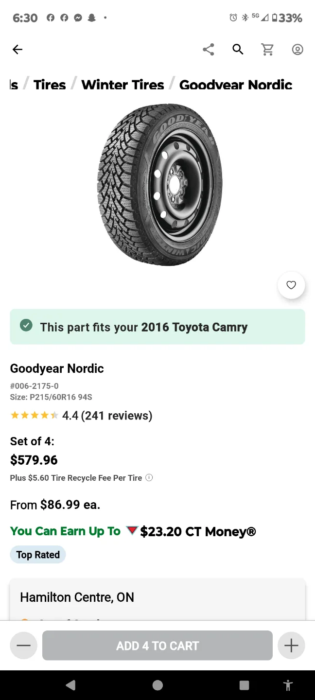Open product search

coord(238,49)
